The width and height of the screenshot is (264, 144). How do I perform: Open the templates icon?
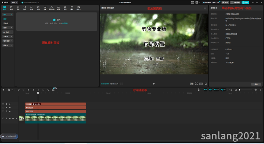(x=72, y=7)
